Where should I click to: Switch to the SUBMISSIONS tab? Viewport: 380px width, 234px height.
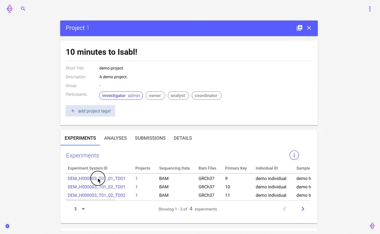[150, 138]
